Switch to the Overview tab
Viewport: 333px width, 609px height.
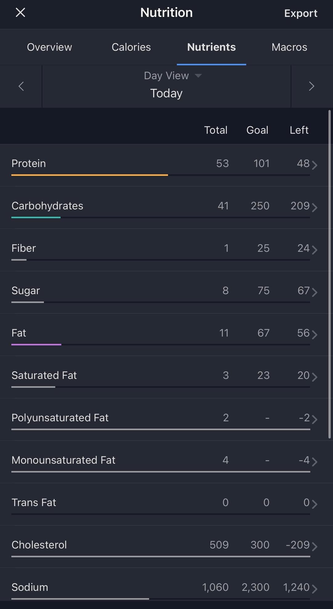(x=49, y=47)
